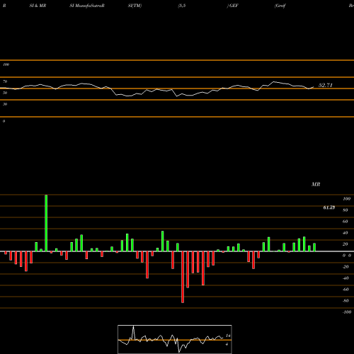Click the 'SI MunafaSutraR' header text
This screenshot has width=354, height=354.
tap(87, 6)
